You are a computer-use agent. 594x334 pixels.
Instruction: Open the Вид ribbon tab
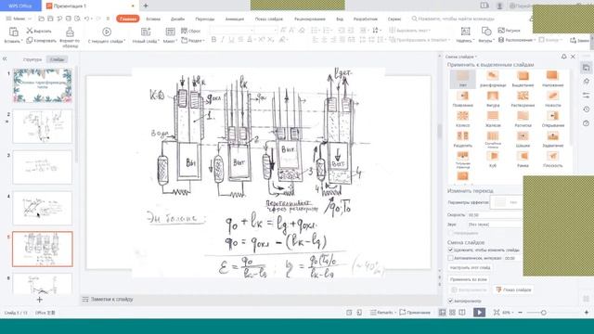340,19
